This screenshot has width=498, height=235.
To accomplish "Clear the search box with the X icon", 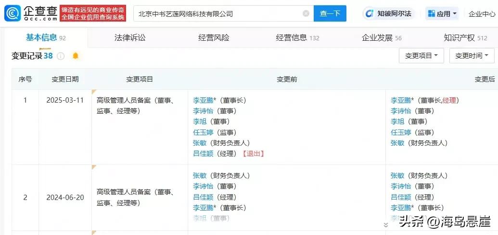I will point(306,13).
